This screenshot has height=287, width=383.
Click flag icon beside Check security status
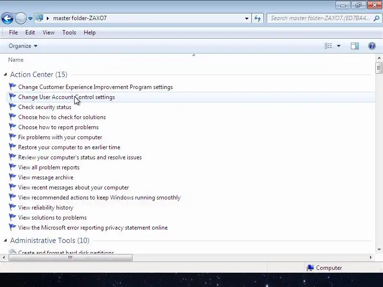12,107
